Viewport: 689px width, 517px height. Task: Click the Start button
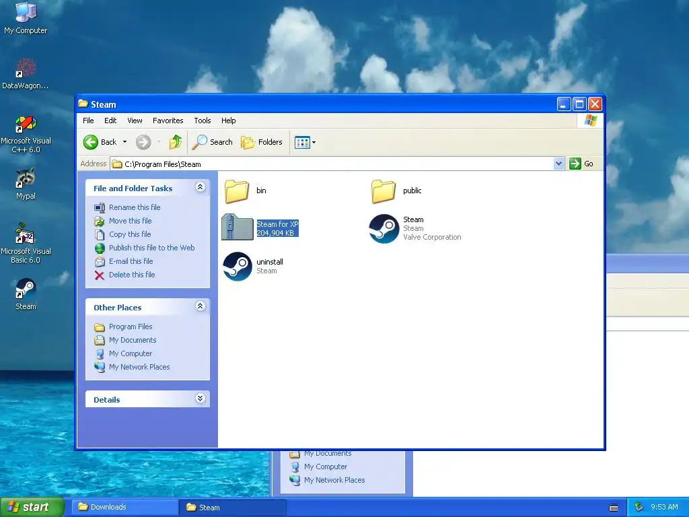(x=32, y=507)
